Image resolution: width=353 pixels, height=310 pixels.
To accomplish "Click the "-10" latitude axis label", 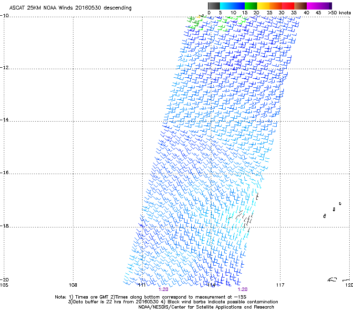I will [x=4, y=16].
